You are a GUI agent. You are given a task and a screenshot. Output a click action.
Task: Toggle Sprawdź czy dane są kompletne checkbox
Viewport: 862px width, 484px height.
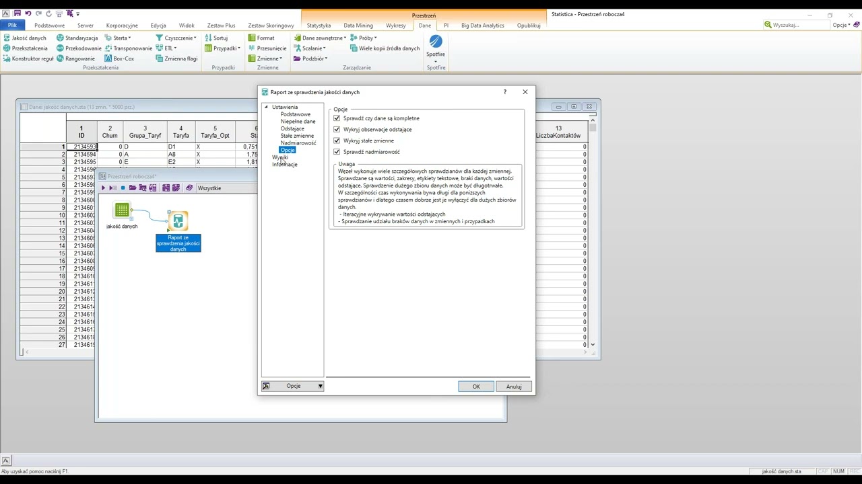pos(337,118)
